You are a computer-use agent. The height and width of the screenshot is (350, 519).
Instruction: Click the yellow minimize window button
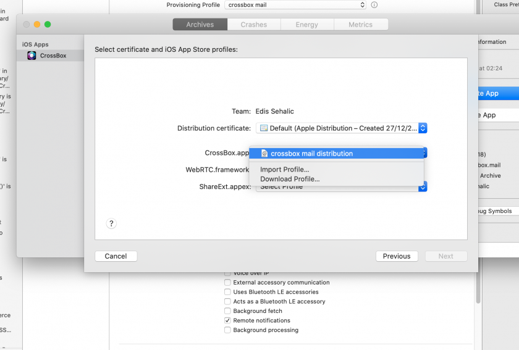(37, 25)
